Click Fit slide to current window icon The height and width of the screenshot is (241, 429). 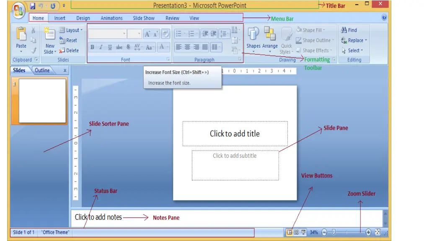377,232
